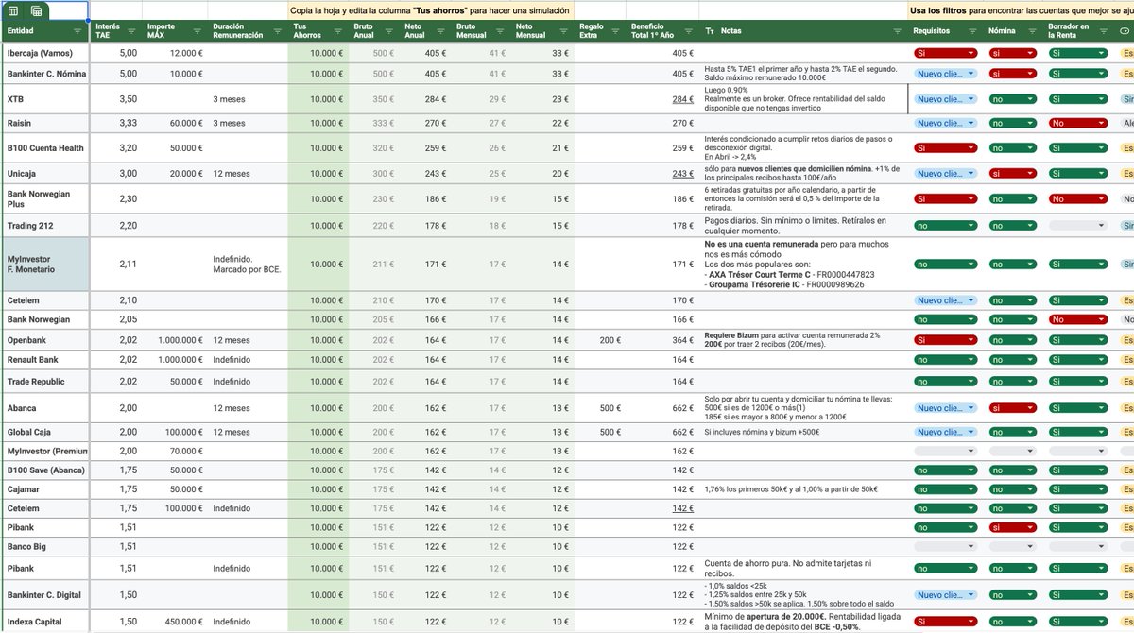Screen dimensions: 1134x633
Task: Click the 3,33 Raisin interest rate
Action: [129, 123]
